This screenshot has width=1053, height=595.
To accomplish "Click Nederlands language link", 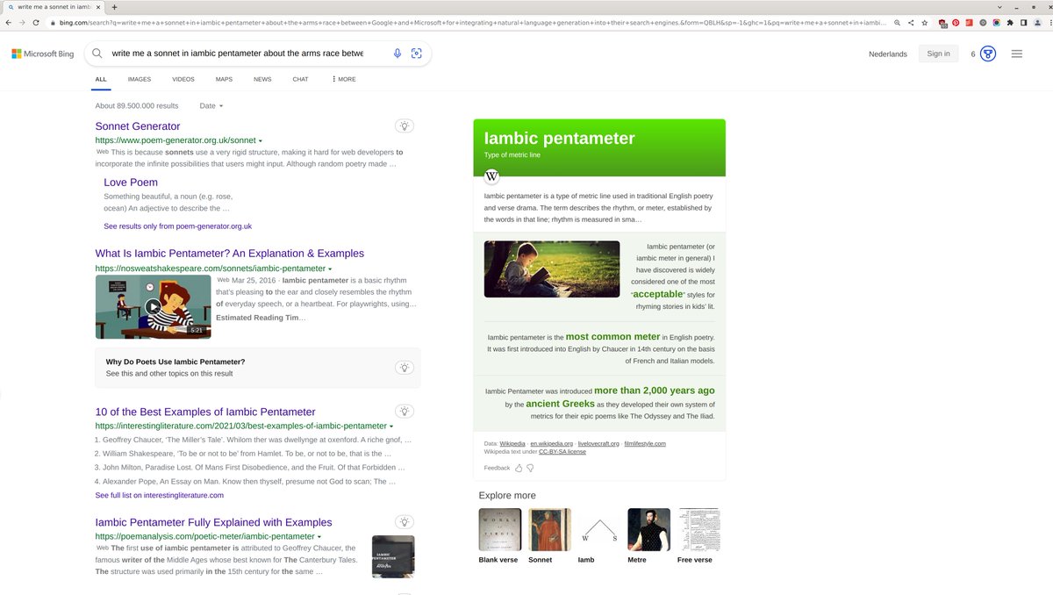I will coord(888,54).
